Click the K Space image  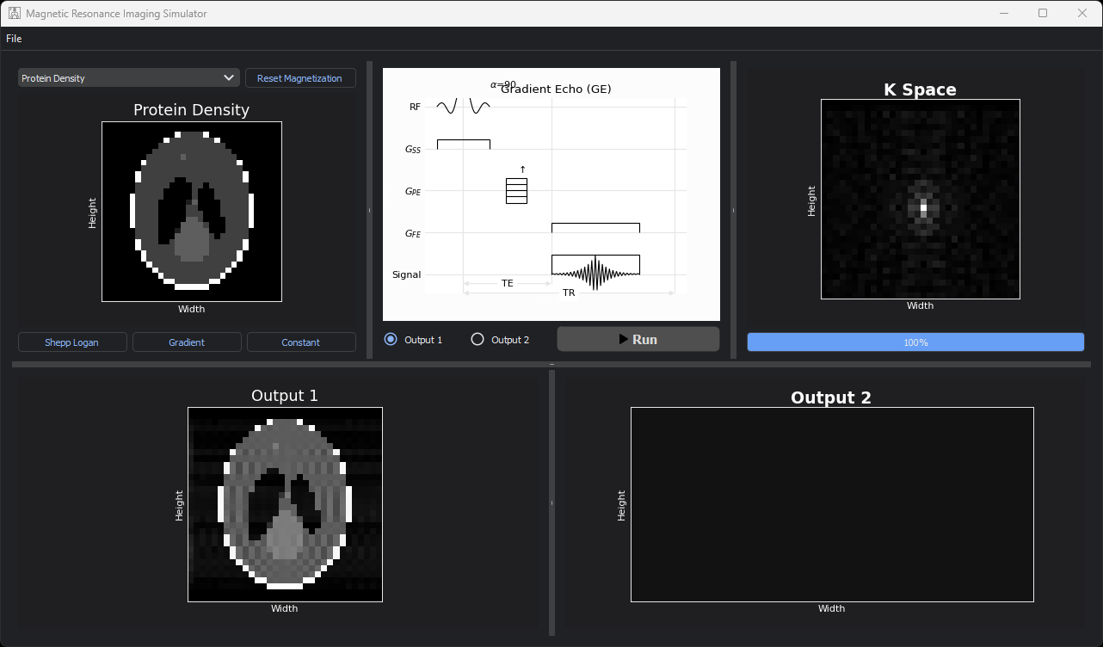click(921, 199)
